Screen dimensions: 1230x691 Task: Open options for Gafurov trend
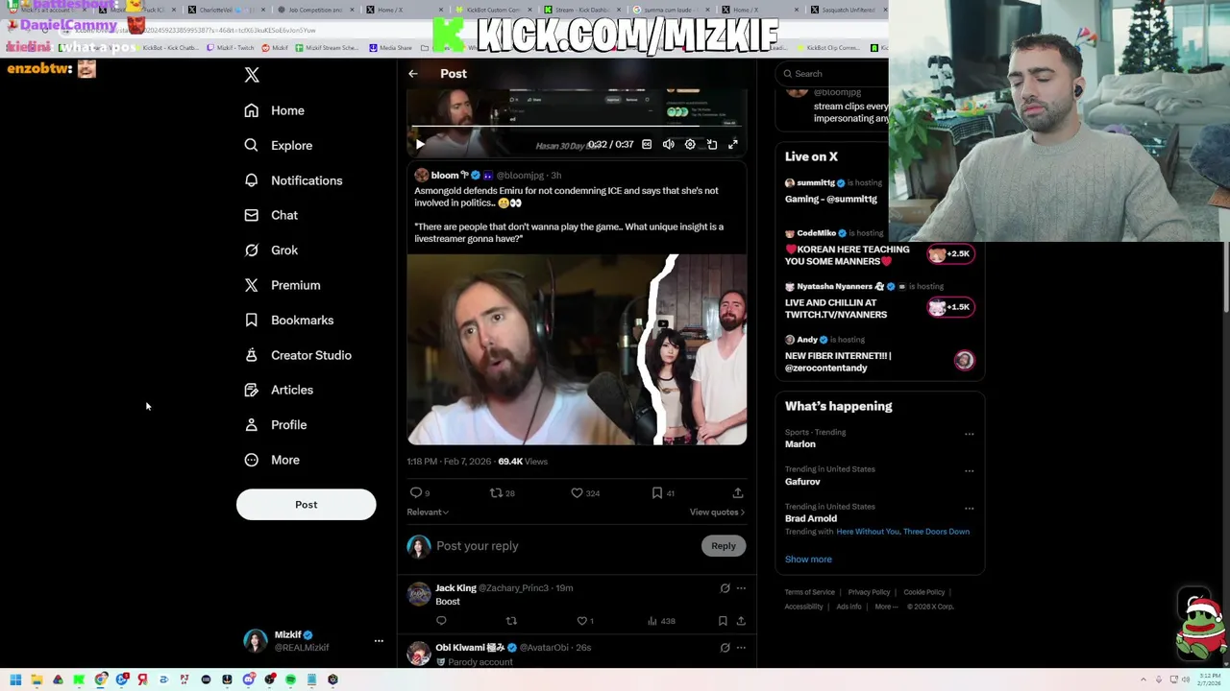[969, 470]
